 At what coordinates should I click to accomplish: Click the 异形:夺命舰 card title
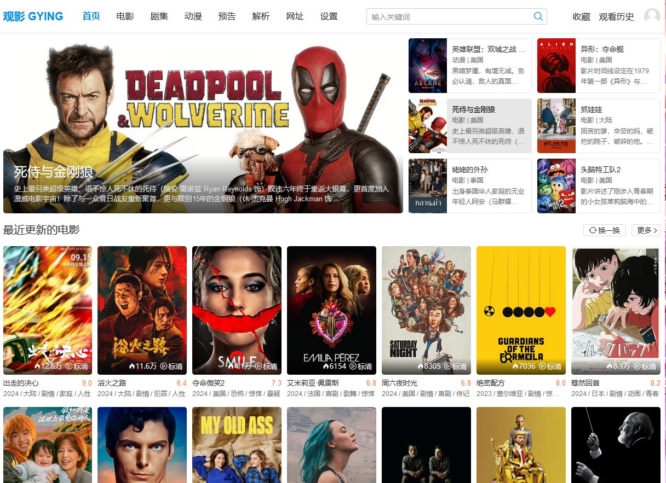tap(602, 49)
